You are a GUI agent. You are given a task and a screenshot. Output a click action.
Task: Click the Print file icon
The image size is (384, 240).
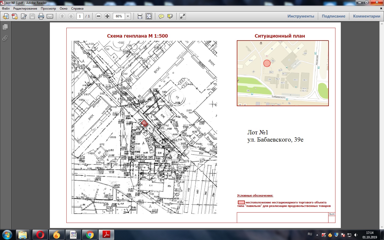pos(41,16)
